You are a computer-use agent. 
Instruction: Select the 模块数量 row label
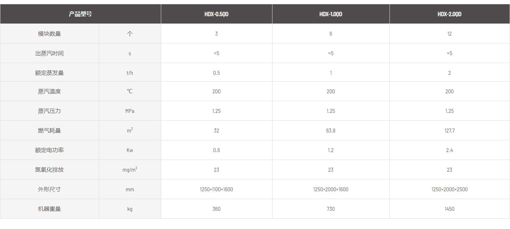coord(50,34)
